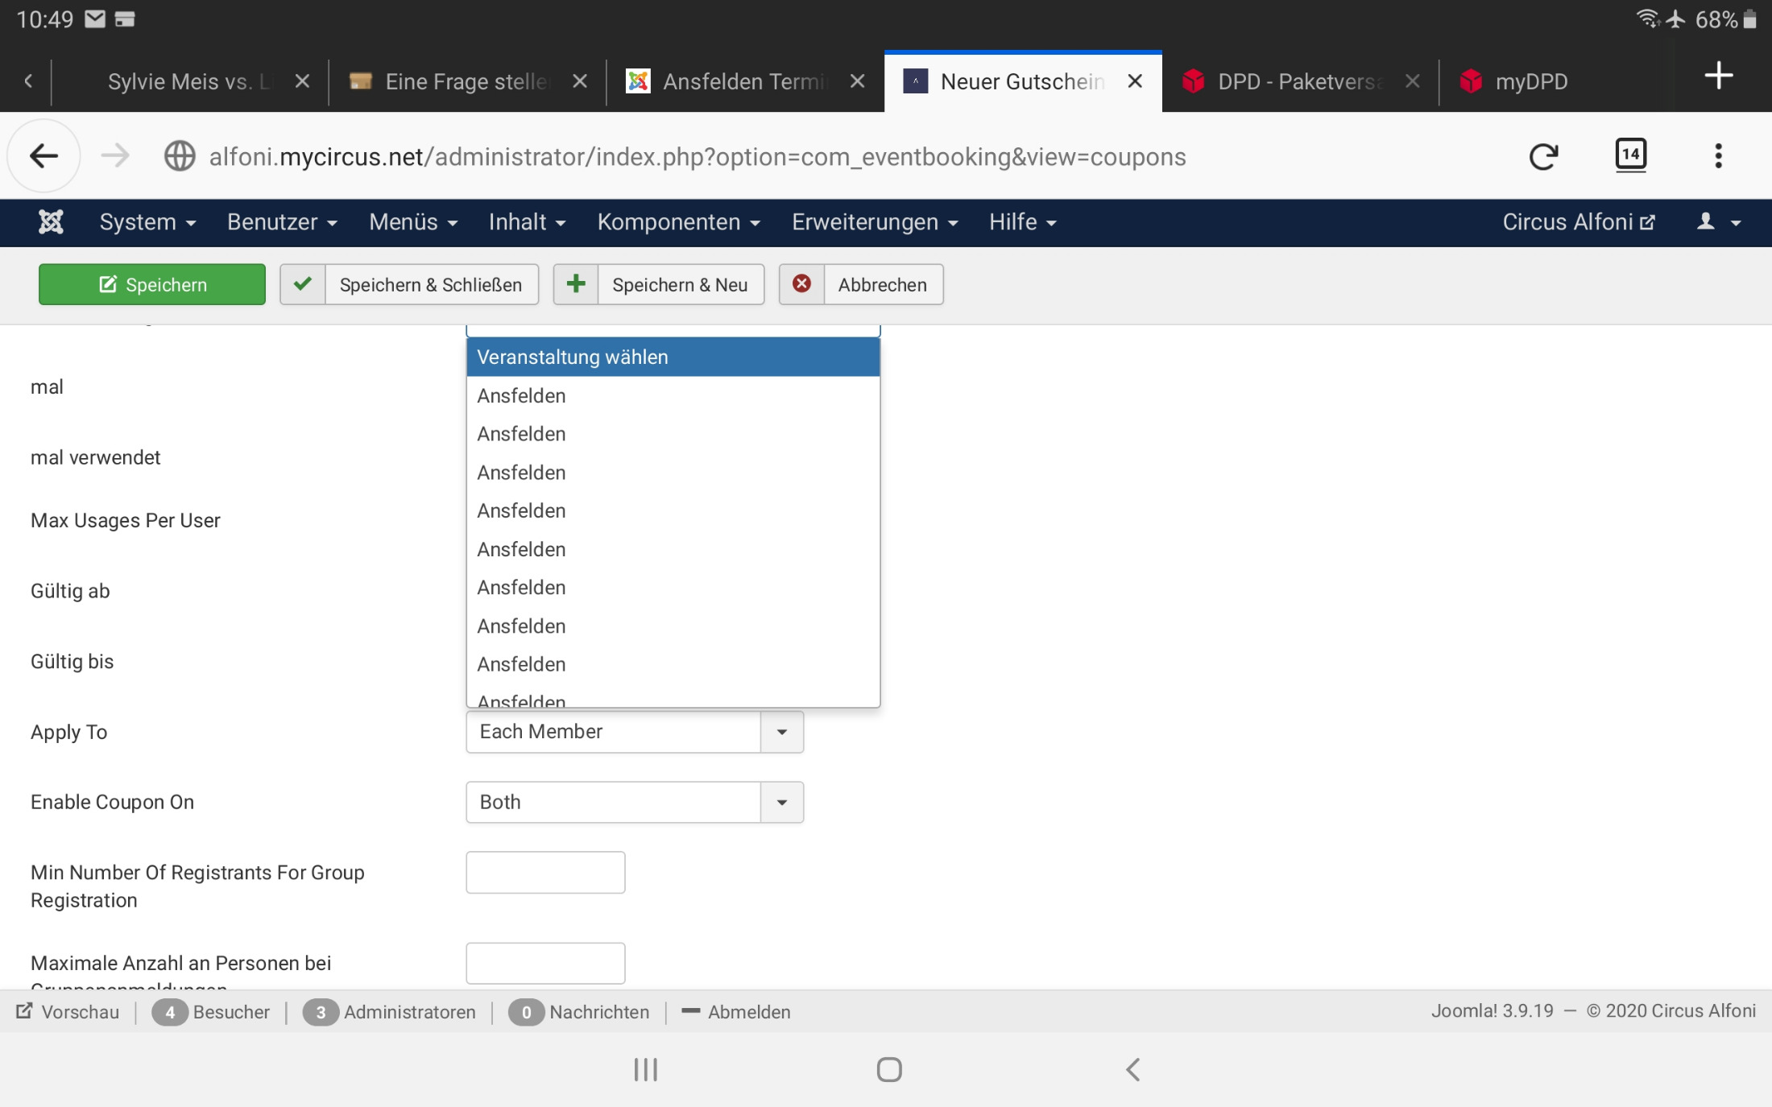Reload the page with the refresh icon
Screen dimensions: 1772x1107
point(1542,156)
